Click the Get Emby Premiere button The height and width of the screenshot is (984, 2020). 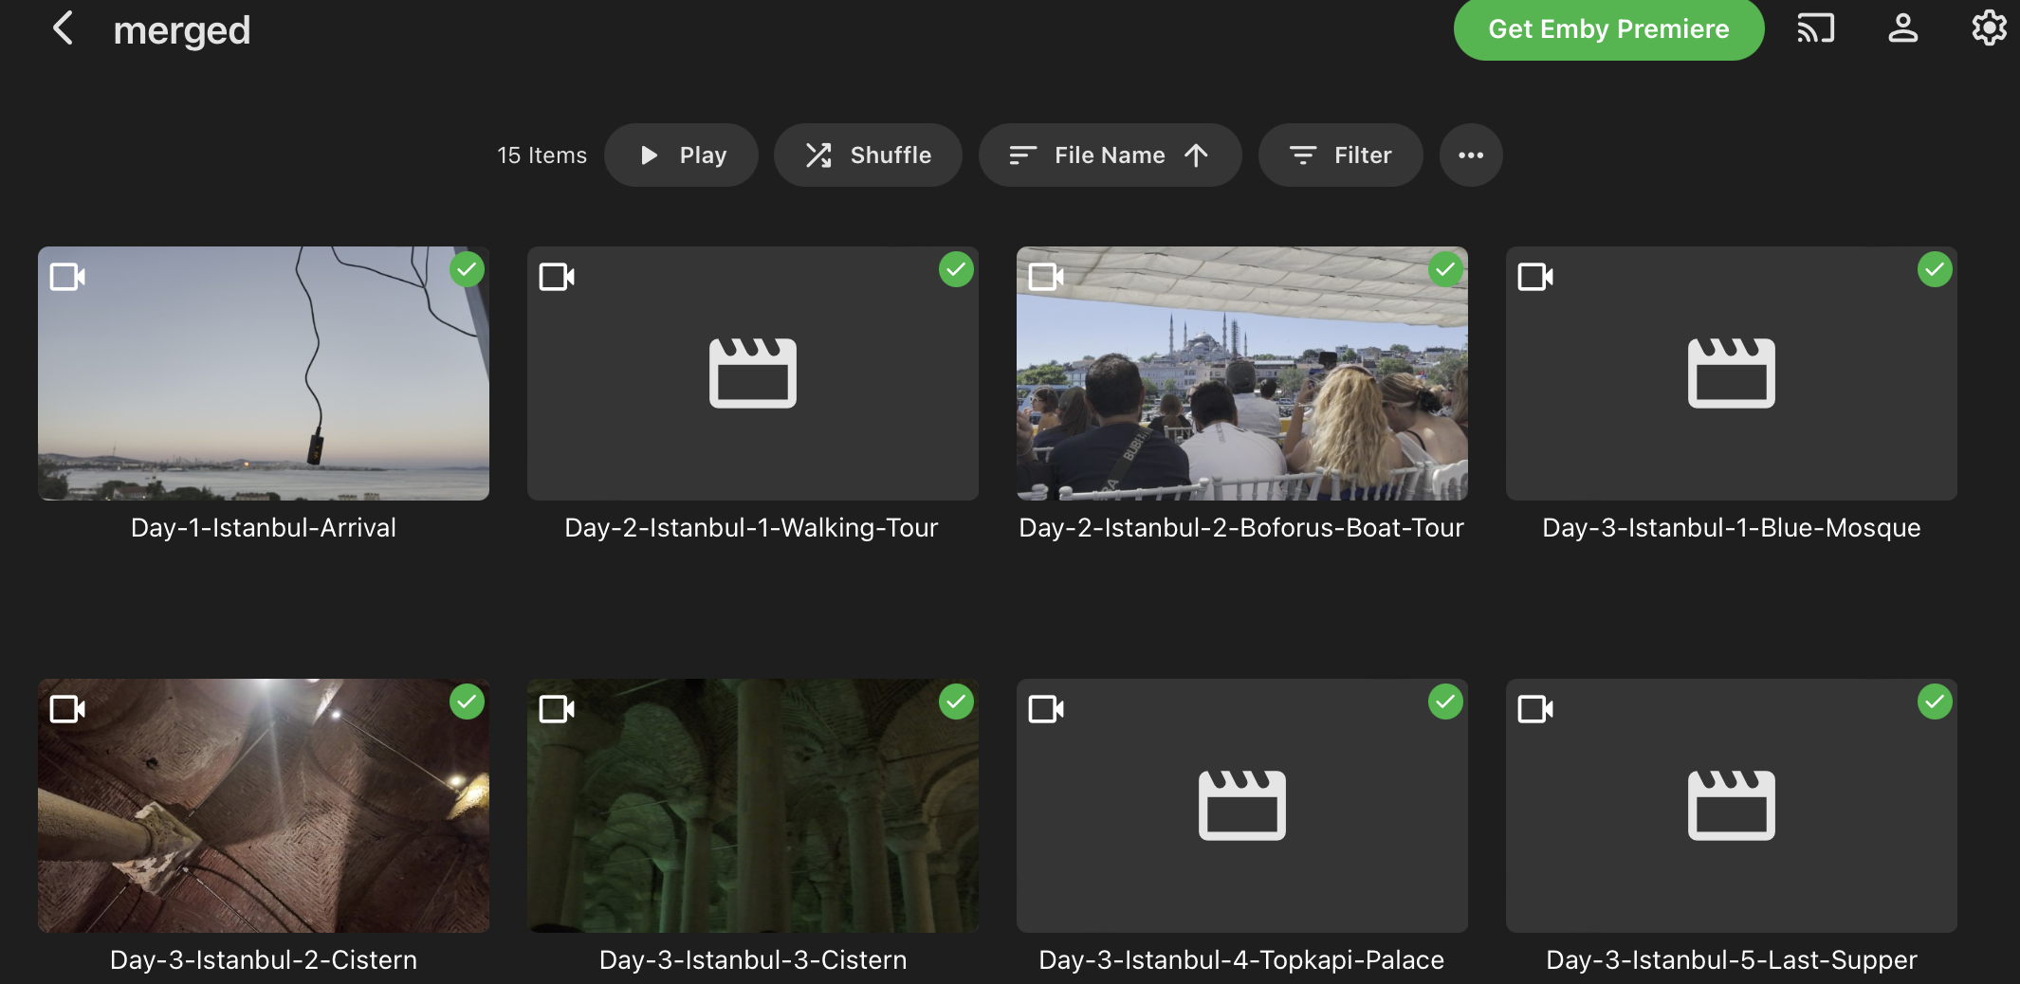[x=1608, y=29]
